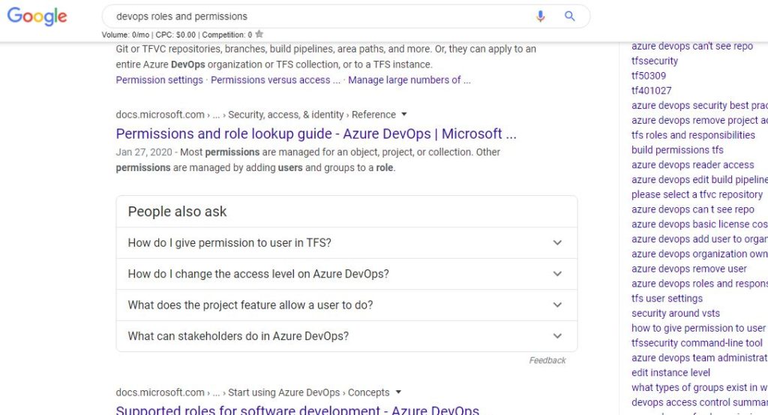Click the "Permission settings" sitelink
The width and height of the screenshot is (768, 415).
point(159,80)
